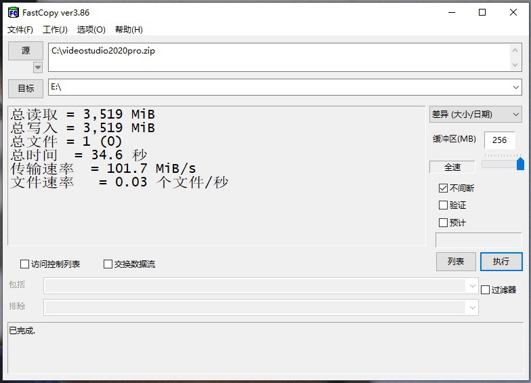This screenshot has width=531, height=383.
Task: Click the 总写入 = 3,519 MiB line
Action: click(83, 127)
